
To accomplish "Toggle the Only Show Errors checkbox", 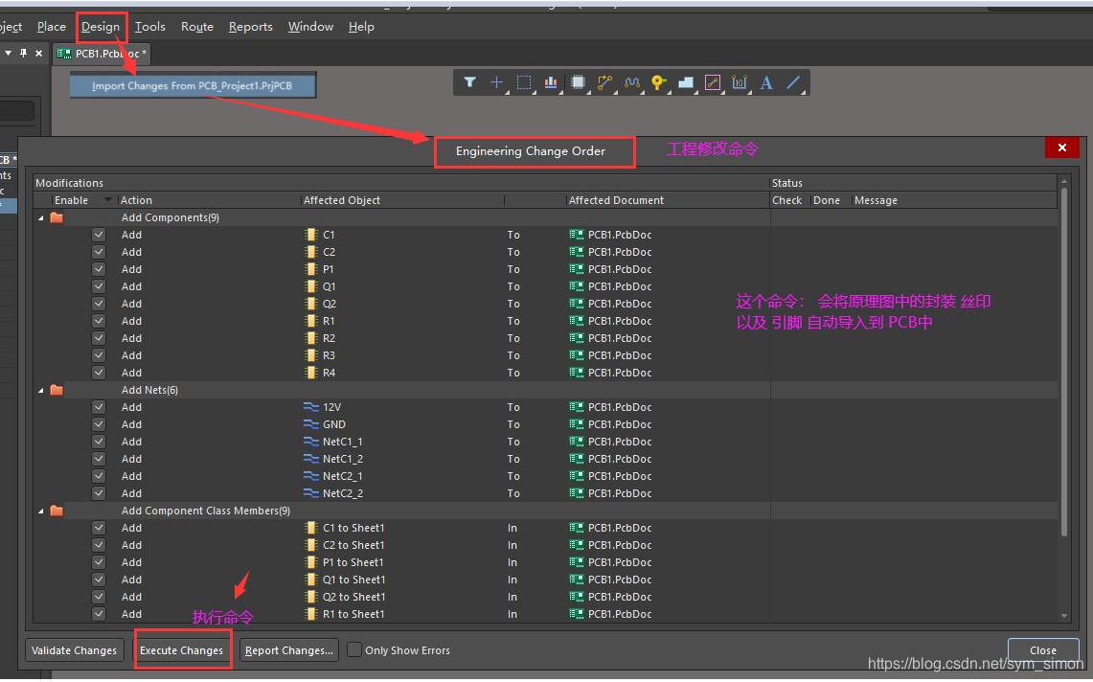I will 354,649.
